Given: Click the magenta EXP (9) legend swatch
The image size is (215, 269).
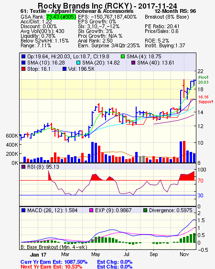Looking at the screenshot, I should click(91, 210).
